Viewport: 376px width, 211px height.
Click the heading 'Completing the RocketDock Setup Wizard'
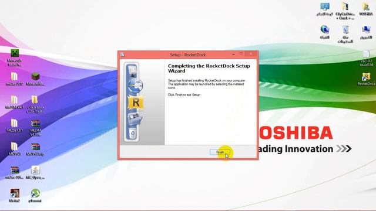(x=209, y=69)
